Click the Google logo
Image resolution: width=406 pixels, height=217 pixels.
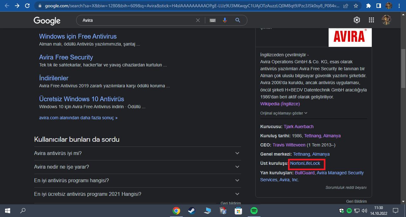47,21
